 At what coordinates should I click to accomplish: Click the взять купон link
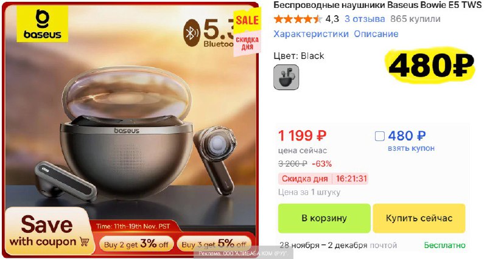point(411,148)
